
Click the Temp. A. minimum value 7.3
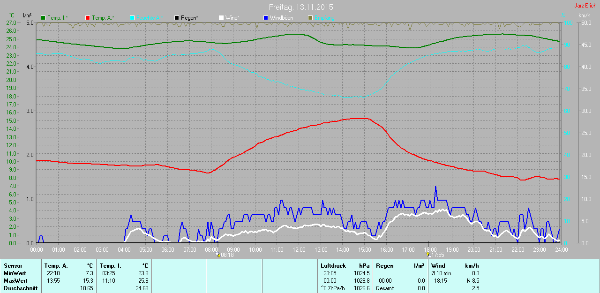click(90, 273)
